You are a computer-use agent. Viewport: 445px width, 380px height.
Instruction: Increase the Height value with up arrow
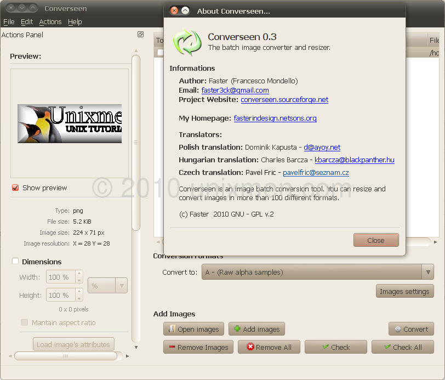[79, 291]
